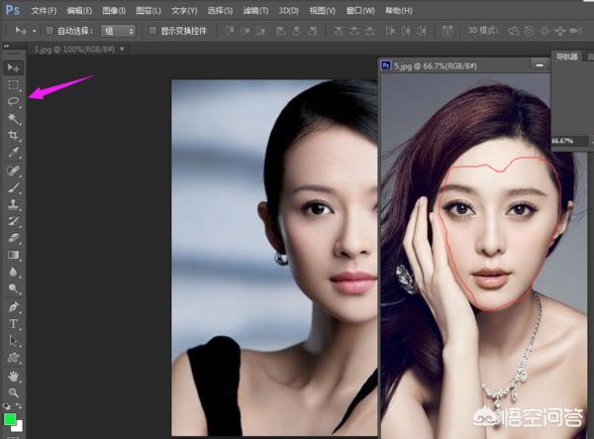The image size is (594, 439).
Task: Select the Move tool in the toolbox
Action: (x=13, y=67)
